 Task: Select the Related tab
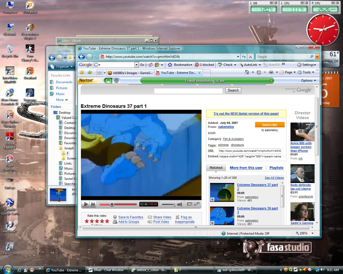coord(216,168)
